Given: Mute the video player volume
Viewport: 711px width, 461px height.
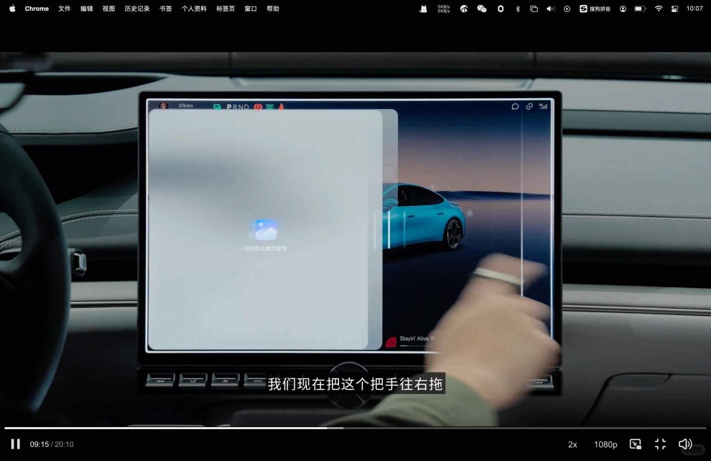Looking at the screenshot, I should (685, 444).
